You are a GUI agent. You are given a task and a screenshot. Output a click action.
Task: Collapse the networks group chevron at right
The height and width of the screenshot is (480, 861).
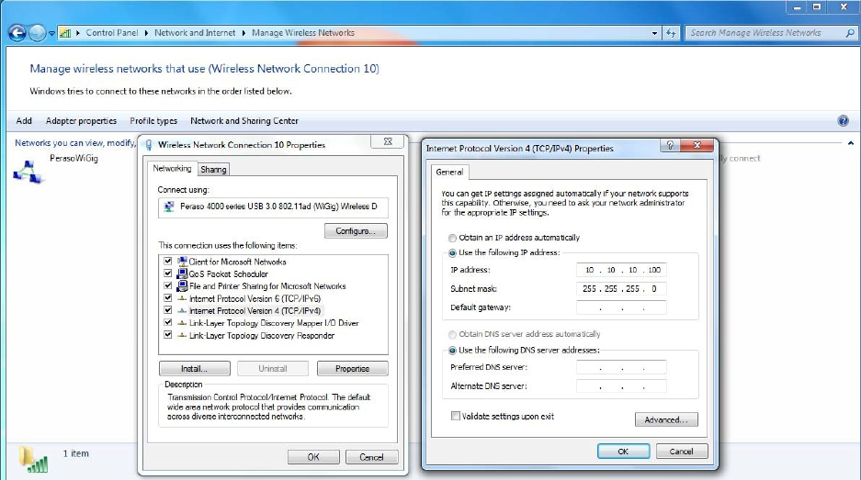(851, 143)
